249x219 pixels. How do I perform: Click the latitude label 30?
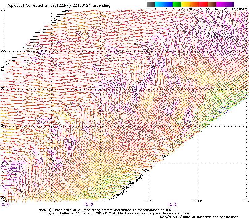click(x=3, y=198)
